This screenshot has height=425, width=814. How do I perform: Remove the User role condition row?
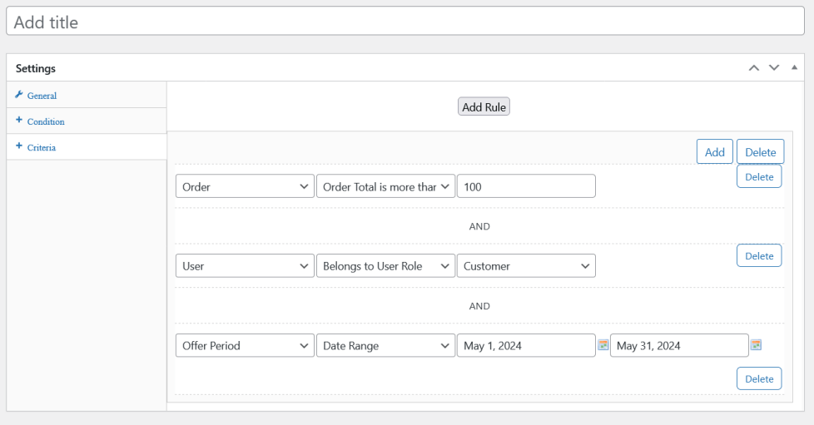tap(759, 256)
